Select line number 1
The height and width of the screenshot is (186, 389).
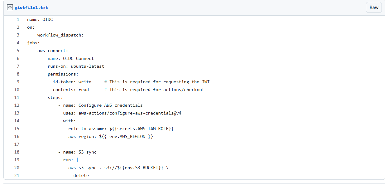(x=18, y=19)
